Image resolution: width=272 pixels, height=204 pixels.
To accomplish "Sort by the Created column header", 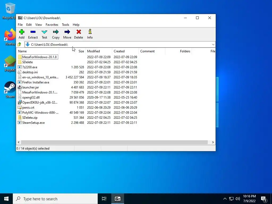I will point(125,51).
